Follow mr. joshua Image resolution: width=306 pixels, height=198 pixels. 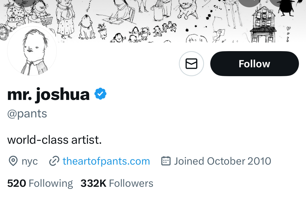click(x=254, y=64)
